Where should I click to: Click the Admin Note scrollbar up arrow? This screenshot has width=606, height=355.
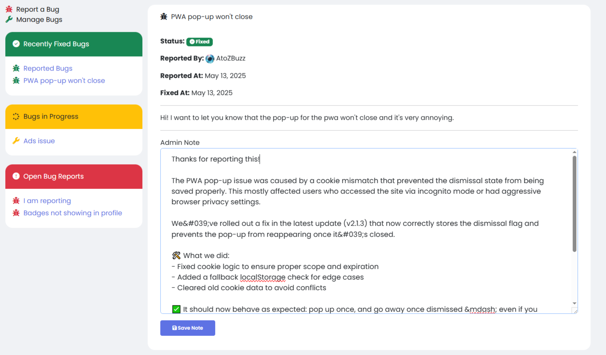click(x=574, y=152)
